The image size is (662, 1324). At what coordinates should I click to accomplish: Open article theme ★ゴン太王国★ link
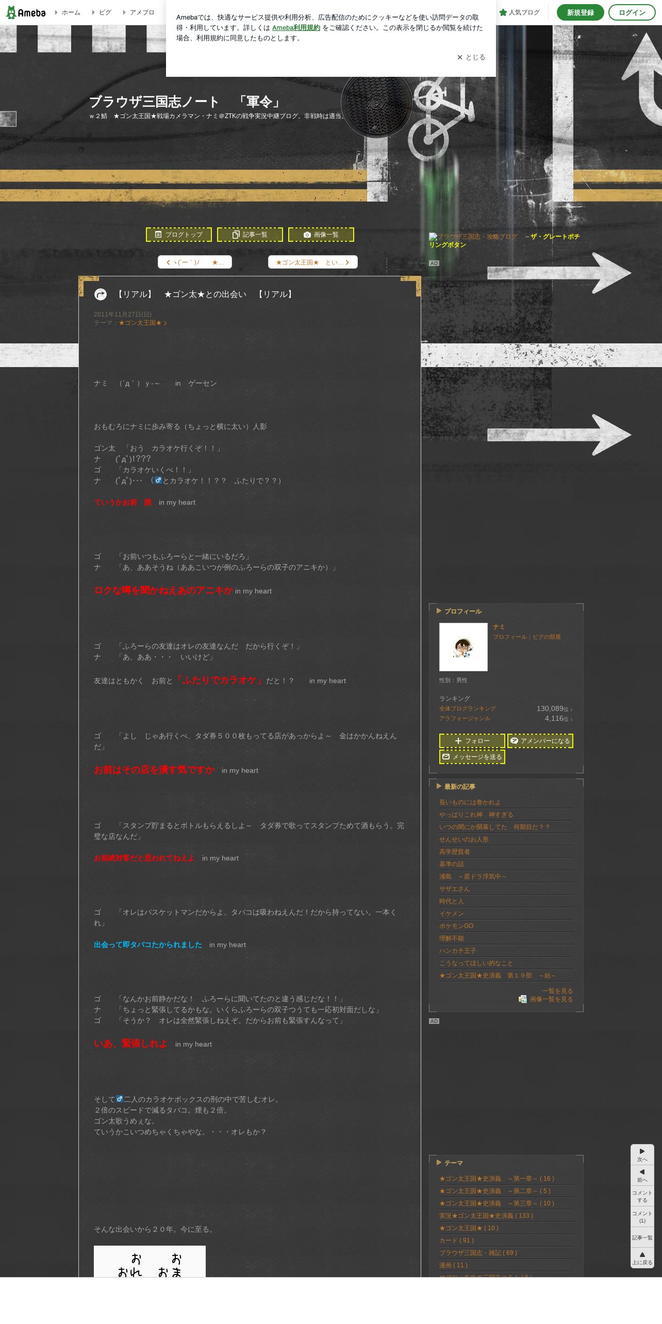click(143, 323)
